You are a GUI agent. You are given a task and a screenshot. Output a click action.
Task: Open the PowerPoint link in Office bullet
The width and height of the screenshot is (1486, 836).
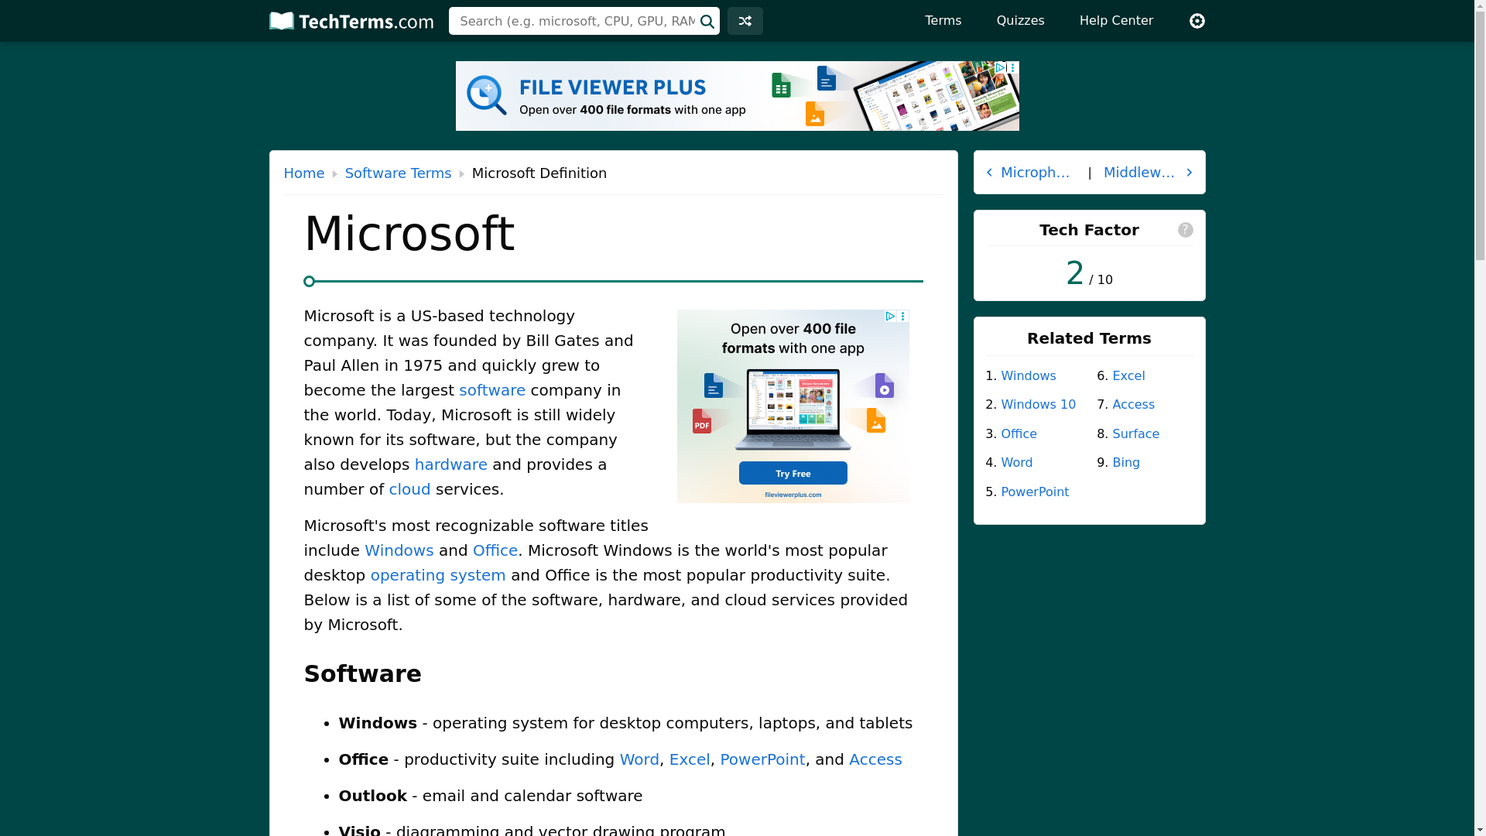coord(762,759)
